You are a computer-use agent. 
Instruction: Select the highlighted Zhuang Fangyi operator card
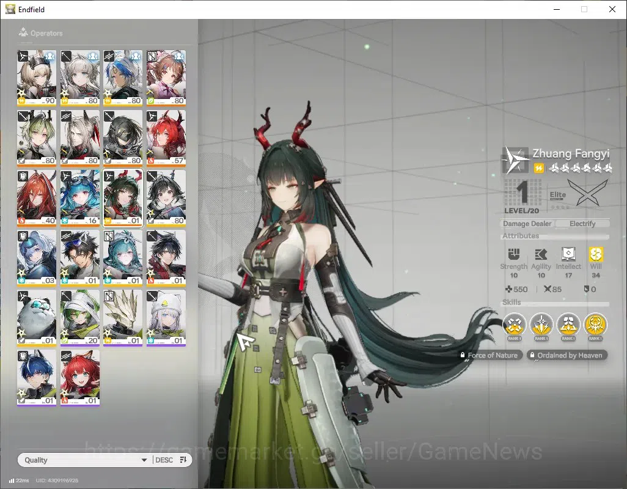[x=123, y=197]
